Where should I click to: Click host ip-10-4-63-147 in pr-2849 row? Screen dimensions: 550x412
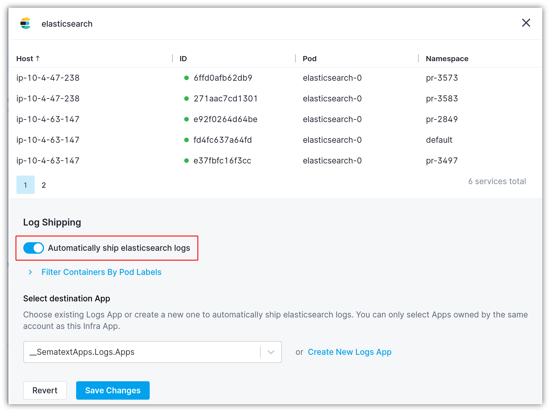click(48, 119)
